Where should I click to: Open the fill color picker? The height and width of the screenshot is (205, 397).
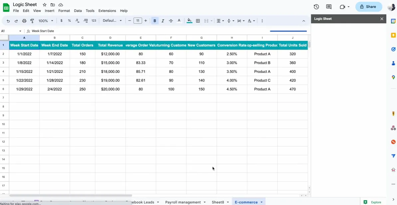click(189, 21)
